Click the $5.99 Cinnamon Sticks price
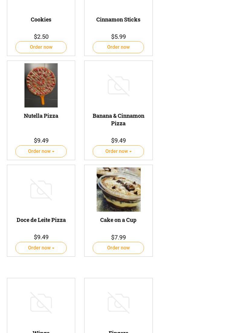This screenshot has height=333, width=237. coord(118,37)
